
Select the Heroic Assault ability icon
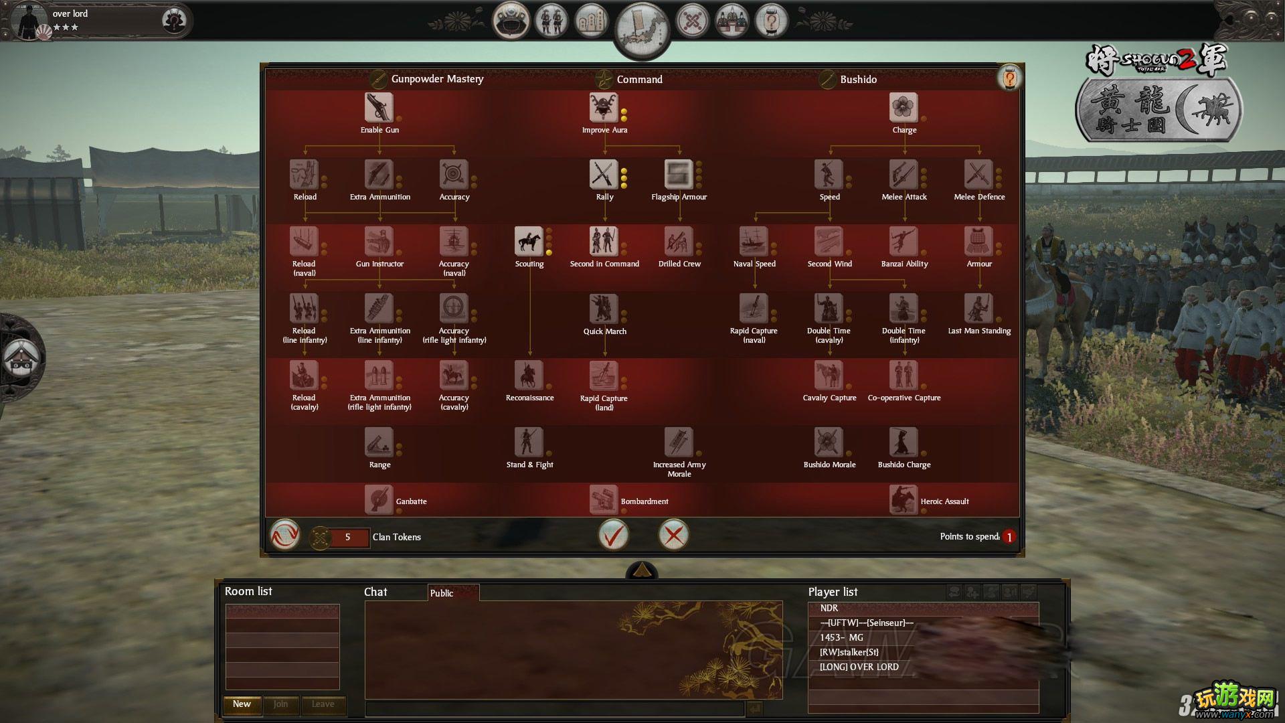click(x=904, y=499)
